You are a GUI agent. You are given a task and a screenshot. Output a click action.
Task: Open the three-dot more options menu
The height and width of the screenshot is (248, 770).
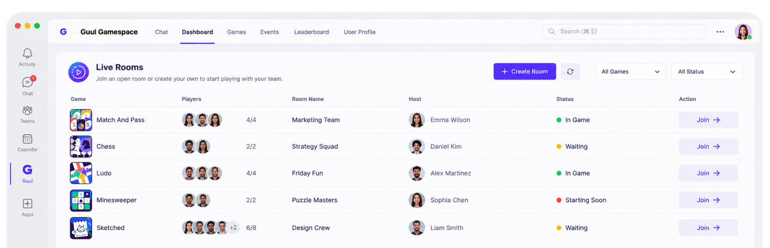click(720, 32)
